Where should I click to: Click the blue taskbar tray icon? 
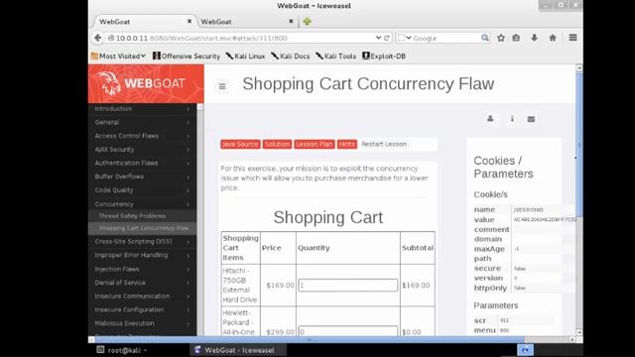tap(525, 350)
